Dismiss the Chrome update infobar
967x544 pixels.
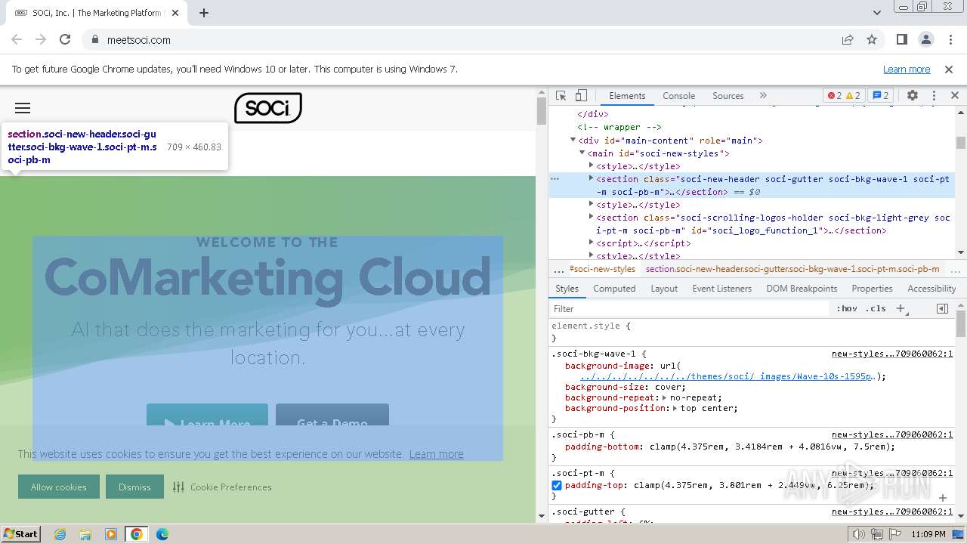point(949,69)
